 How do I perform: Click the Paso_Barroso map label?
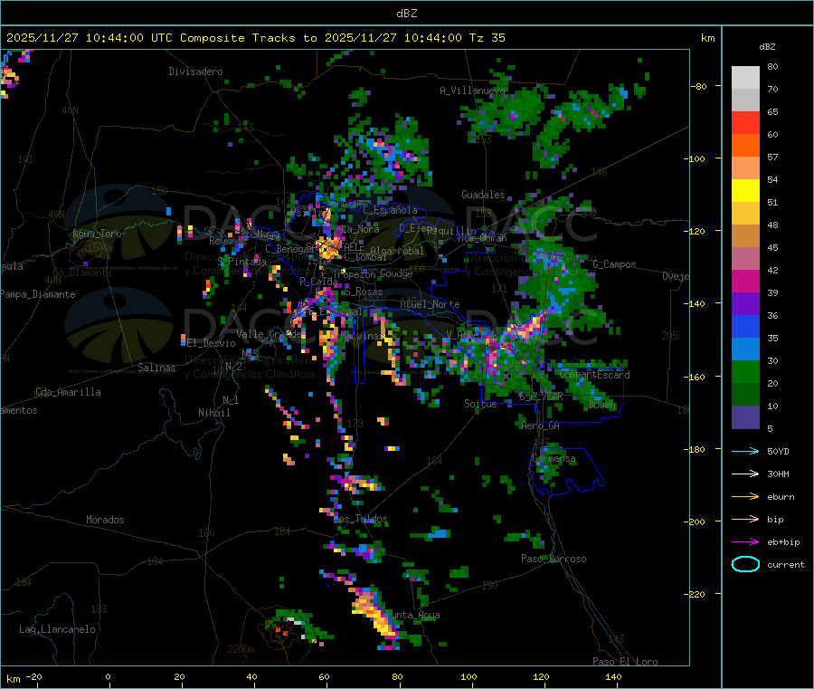pos(554,559)
